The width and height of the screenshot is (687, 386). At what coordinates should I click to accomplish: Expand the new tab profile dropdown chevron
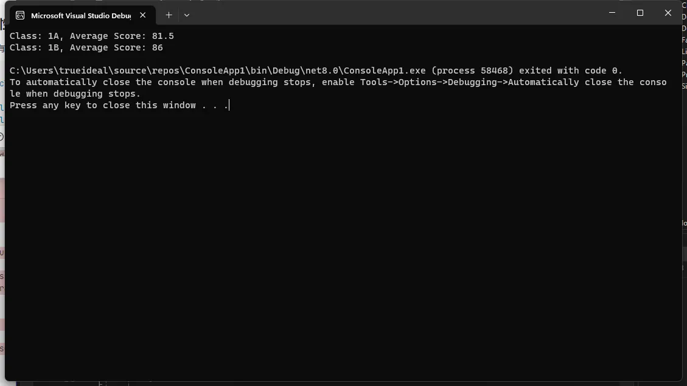tap(187, 15)
